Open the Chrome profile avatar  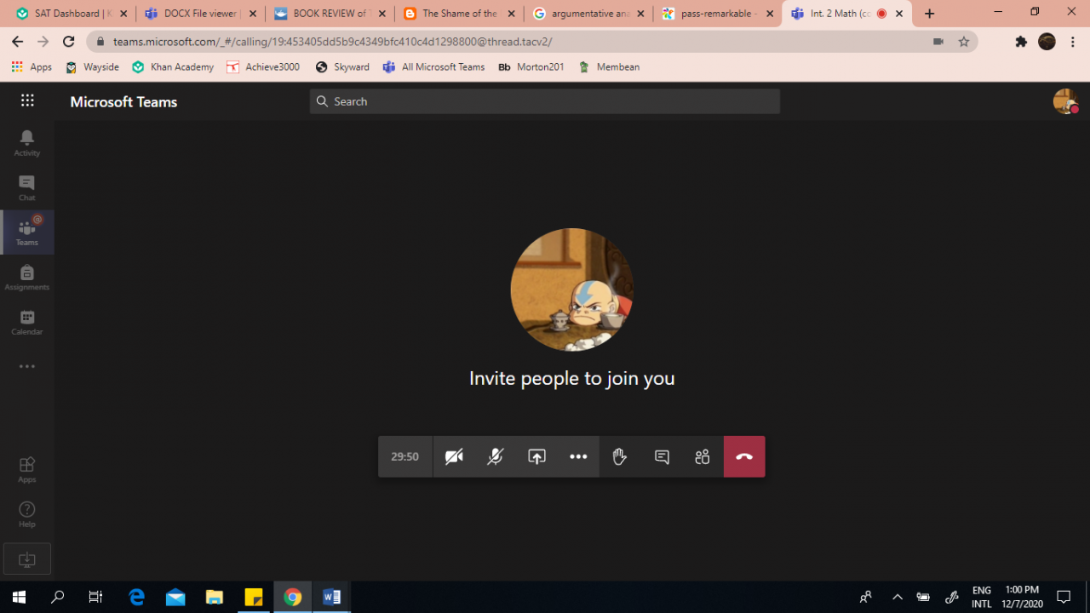pyautogui.click(x=1047, y=42)
